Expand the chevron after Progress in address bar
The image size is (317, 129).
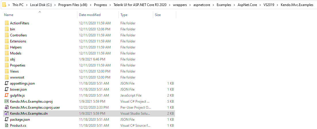tap(110, 5)
